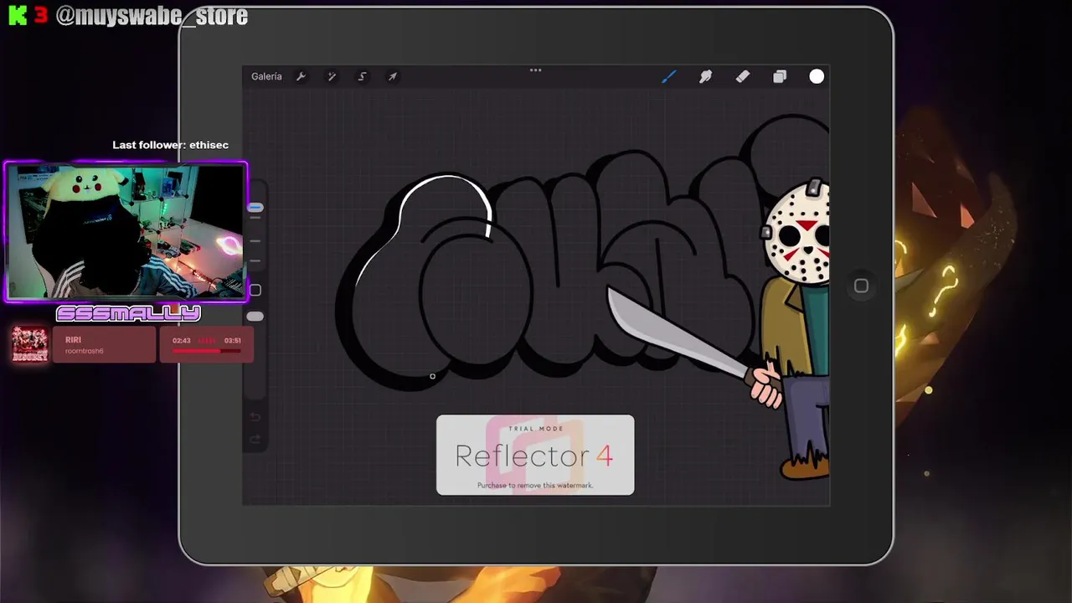Click the album art of the current song

click(x=30, y=344)
